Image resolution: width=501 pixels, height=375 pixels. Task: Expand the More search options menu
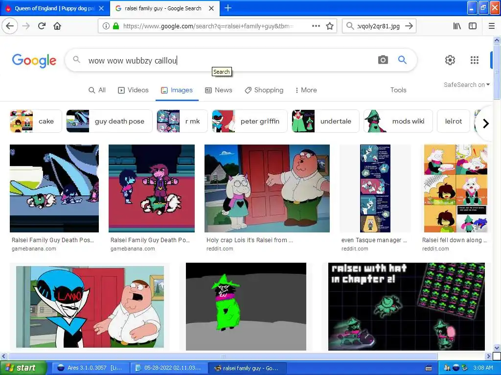point(306,90)
